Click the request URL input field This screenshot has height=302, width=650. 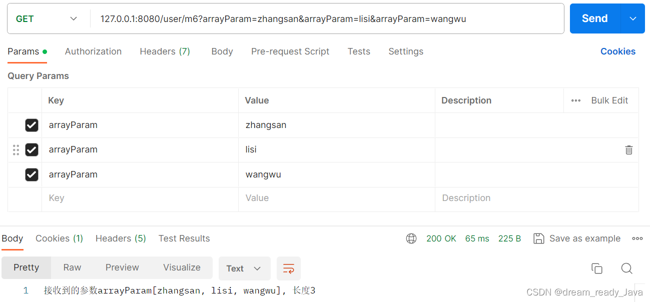(x=325, y=19)
